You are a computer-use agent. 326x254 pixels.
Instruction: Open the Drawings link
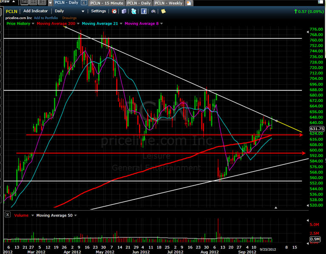coord(69,18)
